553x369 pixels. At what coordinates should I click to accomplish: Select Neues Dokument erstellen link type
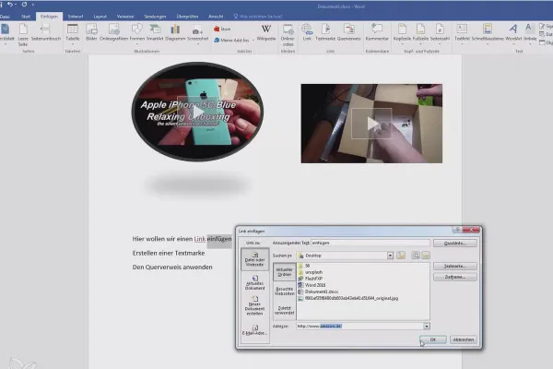coord(254,306)
